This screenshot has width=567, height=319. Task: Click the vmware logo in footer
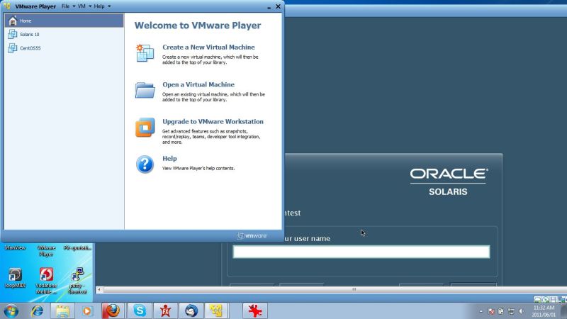(x=252, y=236)
